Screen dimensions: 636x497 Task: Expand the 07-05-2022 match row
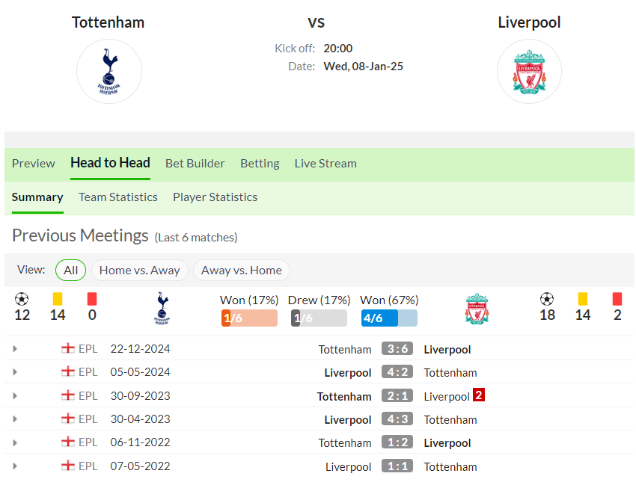click(15, 466)
